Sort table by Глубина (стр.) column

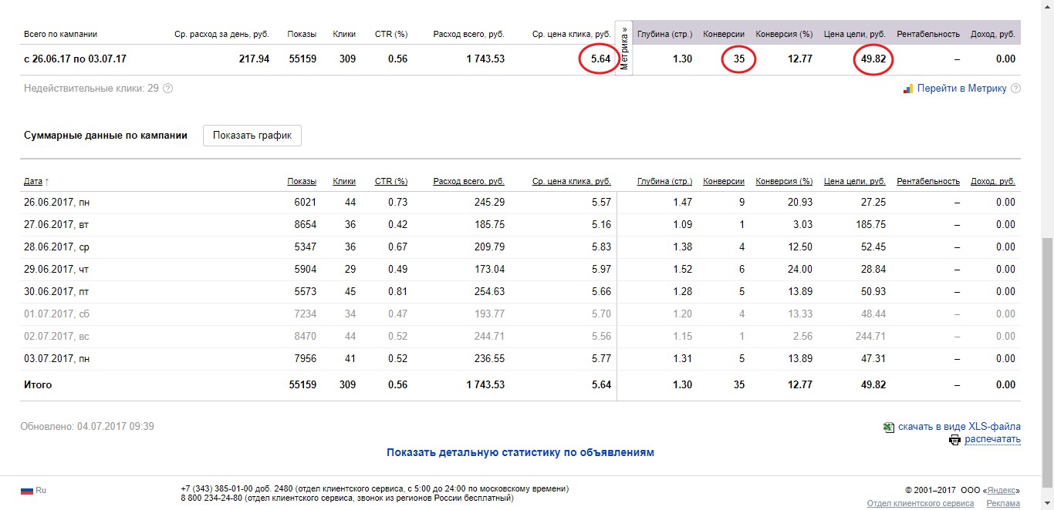664,182
